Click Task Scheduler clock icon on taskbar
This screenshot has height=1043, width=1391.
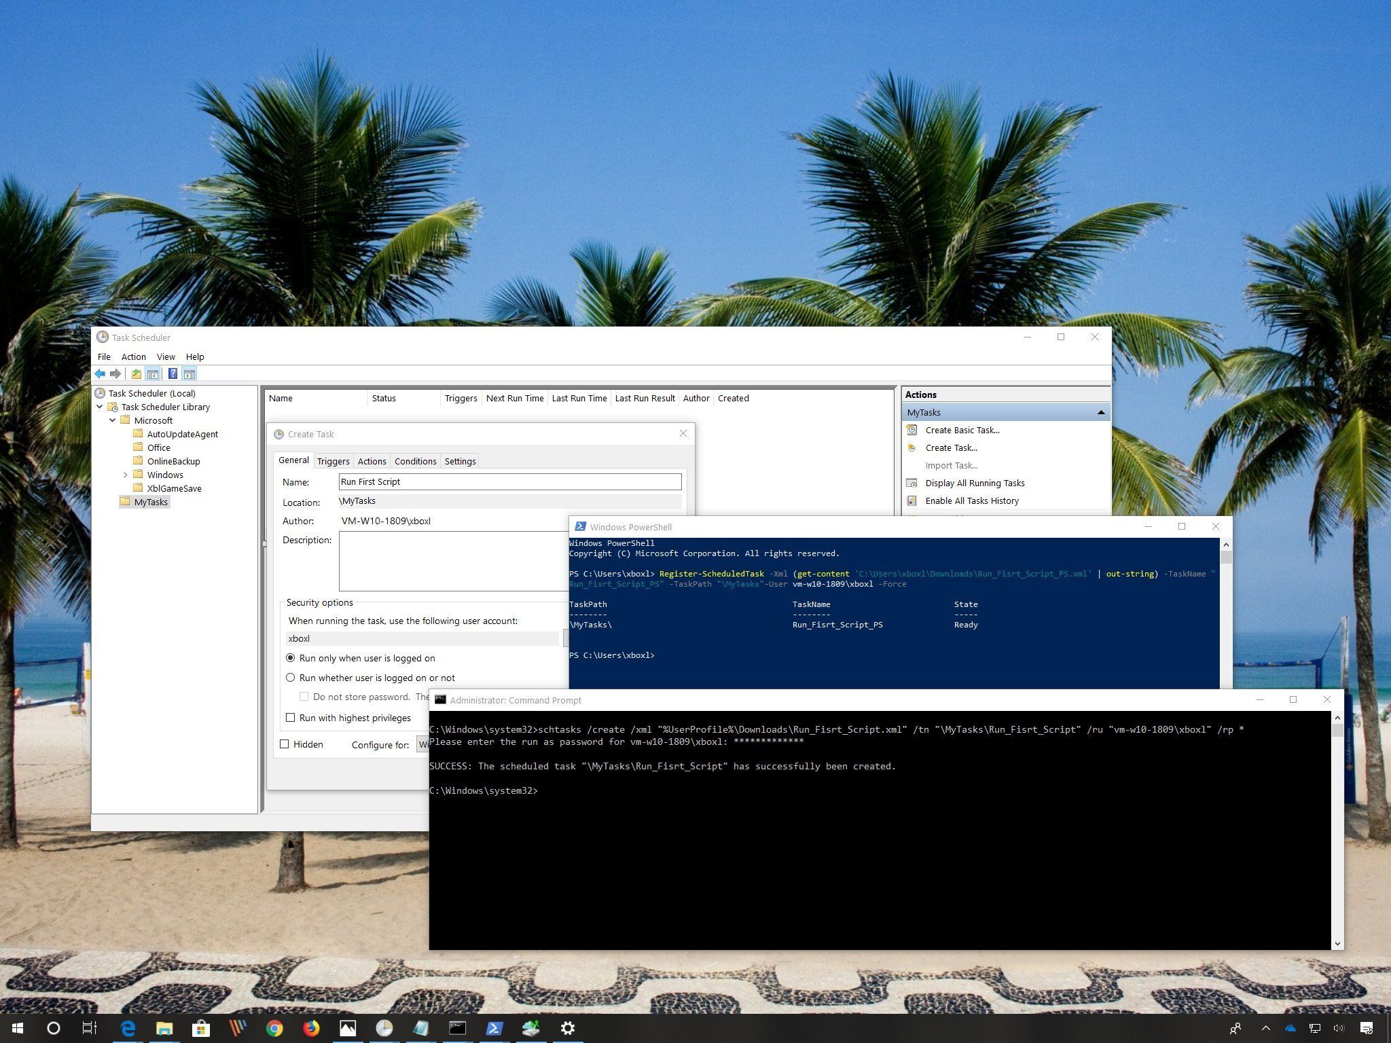click(x=384, y=1028)
